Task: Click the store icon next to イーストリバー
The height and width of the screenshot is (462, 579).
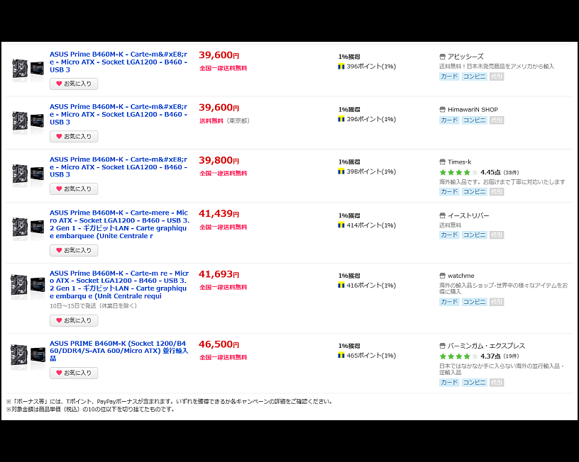Action: (443, 215)
